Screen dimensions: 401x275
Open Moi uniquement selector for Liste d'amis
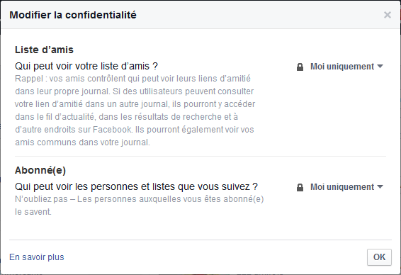coord(339,67)
